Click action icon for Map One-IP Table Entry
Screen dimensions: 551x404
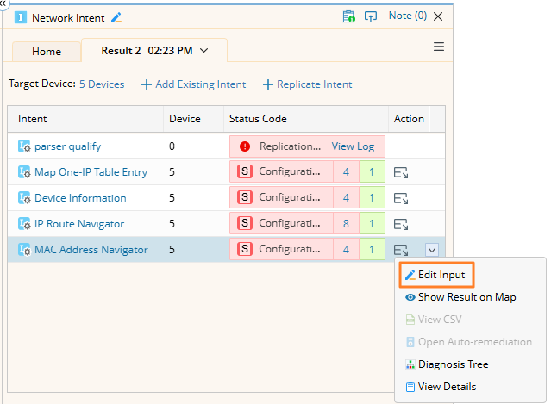400,173
